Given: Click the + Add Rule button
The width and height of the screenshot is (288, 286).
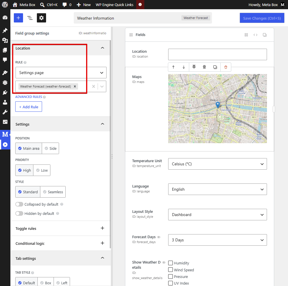Looking at the screenshot, I should [29, 107].
